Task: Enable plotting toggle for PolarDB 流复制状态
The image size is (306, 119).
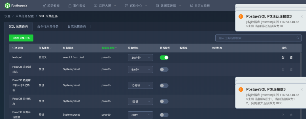Action: (164, 69)
